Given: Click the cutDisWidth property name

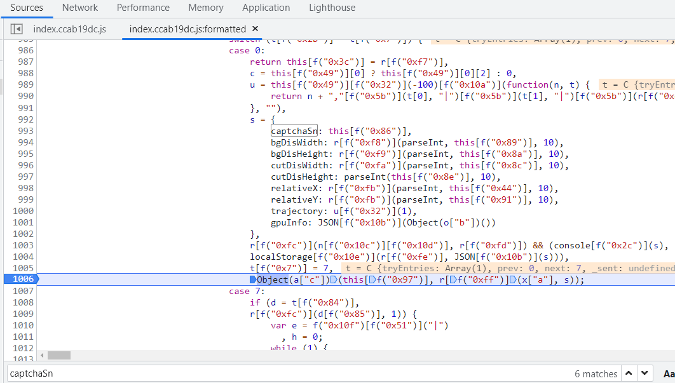Looking at the screenshot, I should pos(299,165).
